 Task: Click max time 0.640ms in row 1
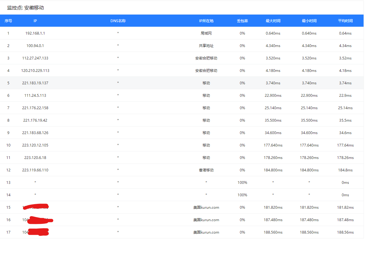coord(273,33)
